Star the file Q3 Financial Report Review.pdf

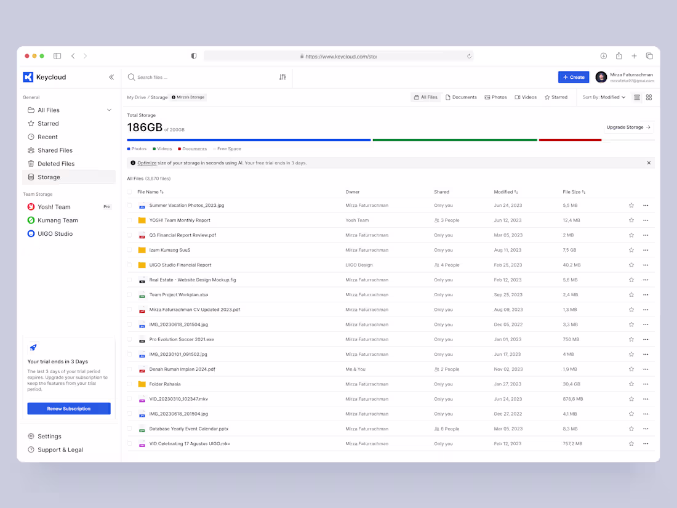tap(631, 235)
